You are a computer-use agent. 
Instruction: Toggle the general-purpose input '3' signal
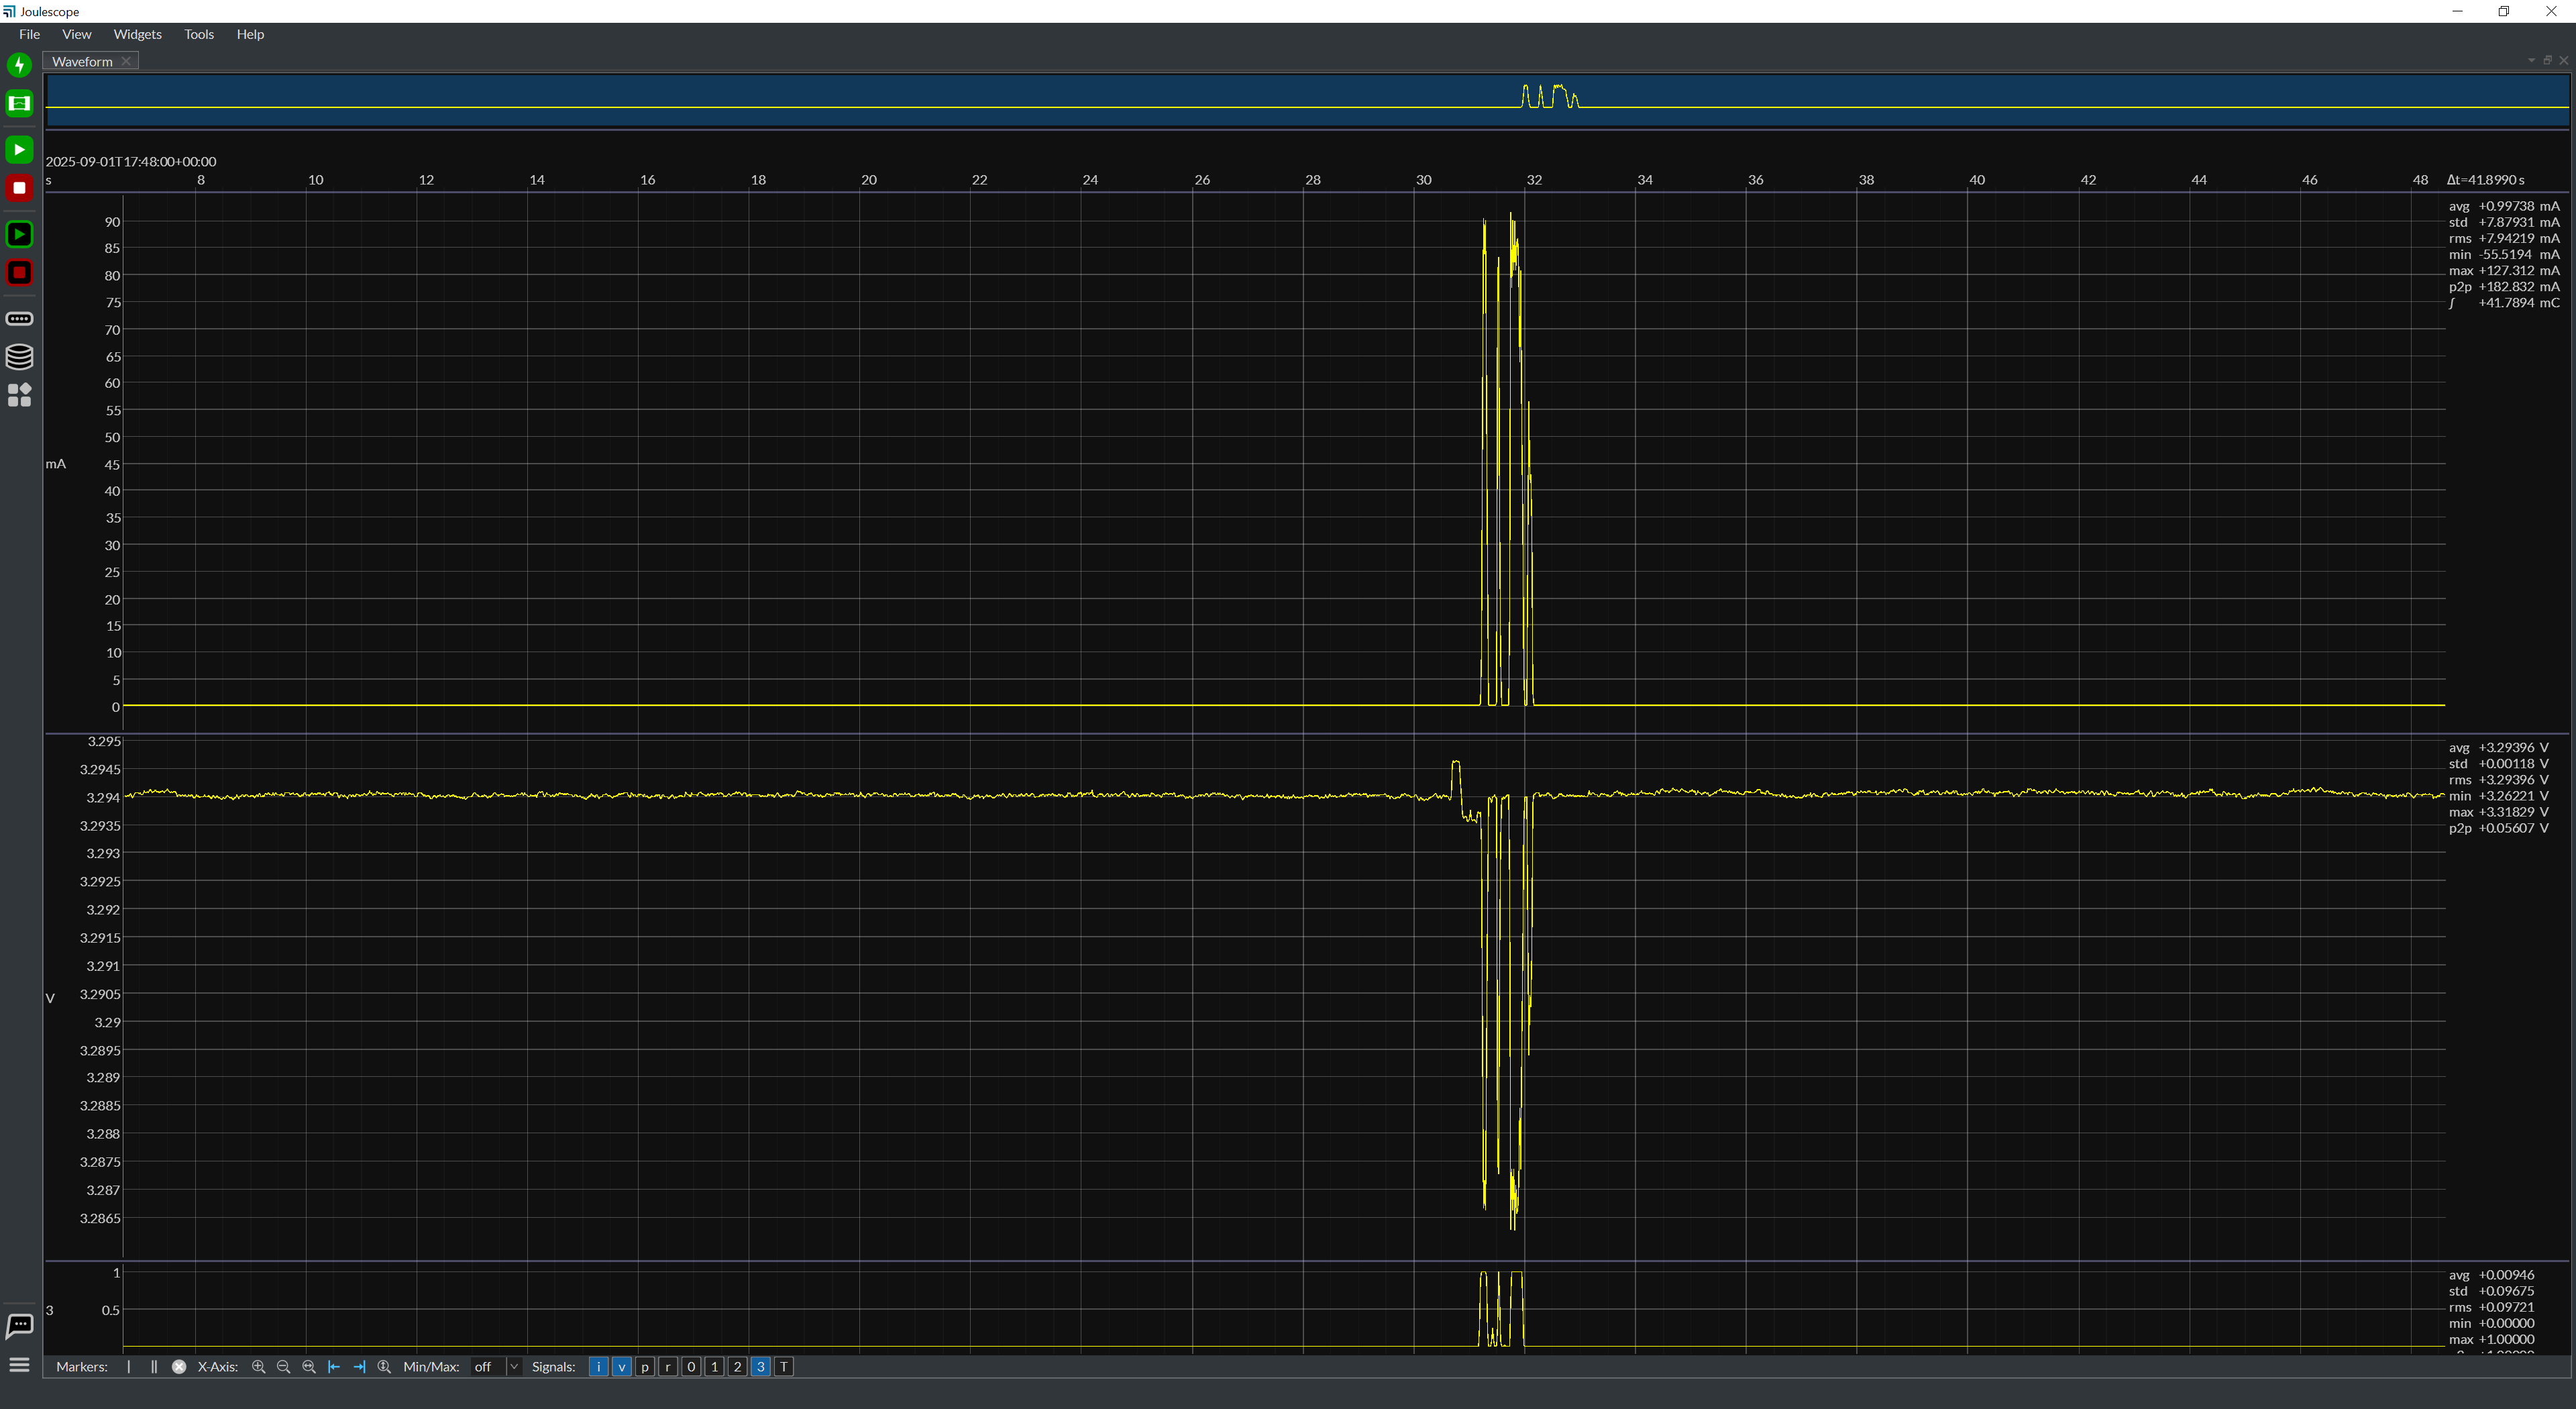[x=760, y=1367]
